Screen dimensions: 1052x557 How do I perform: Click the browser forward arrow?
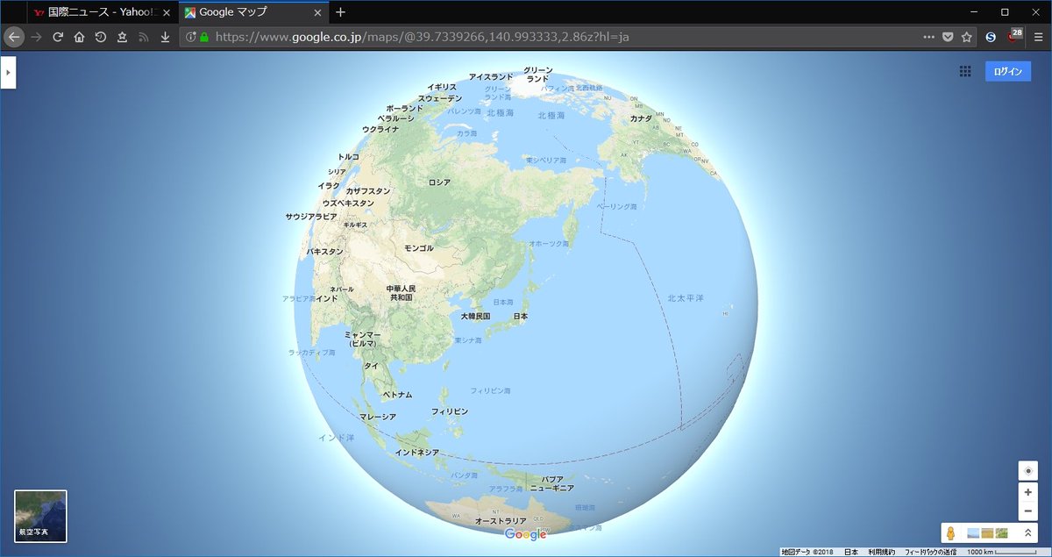[36, 37]
